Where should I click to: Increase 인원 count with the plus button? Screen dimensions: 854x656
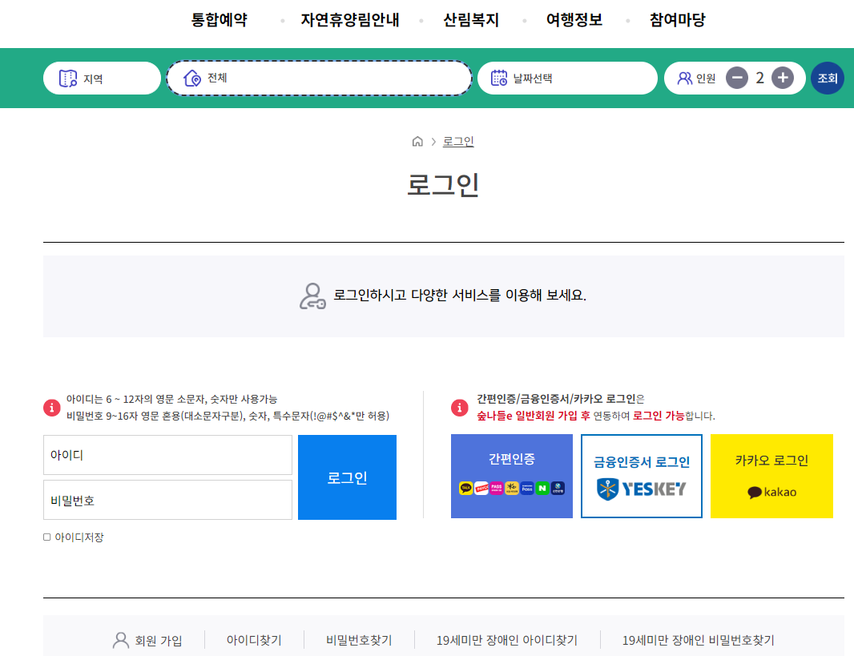[x=783, y=78]
